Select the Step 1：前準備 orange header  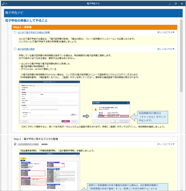click(94, 27)
